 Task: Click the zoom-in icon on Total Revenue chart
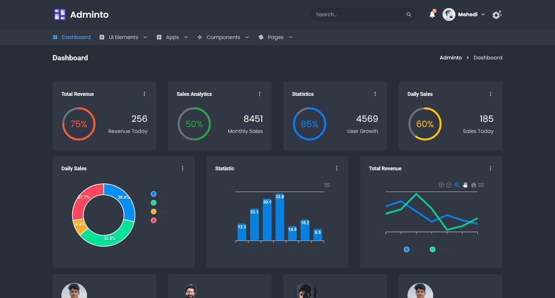[x=441, y=185]
